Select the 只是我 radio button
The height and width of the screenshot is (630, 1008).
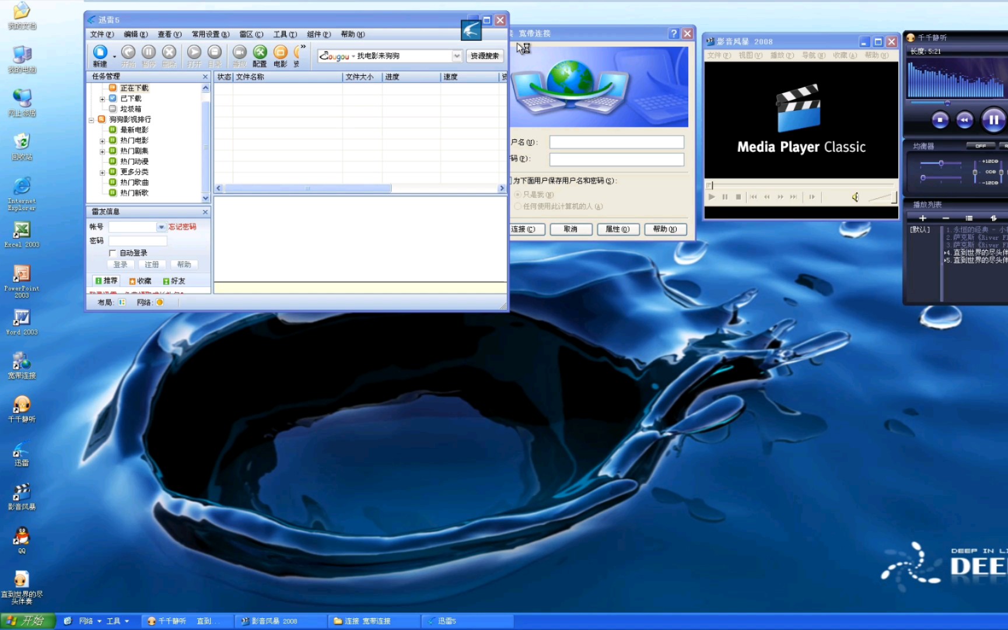517,195
